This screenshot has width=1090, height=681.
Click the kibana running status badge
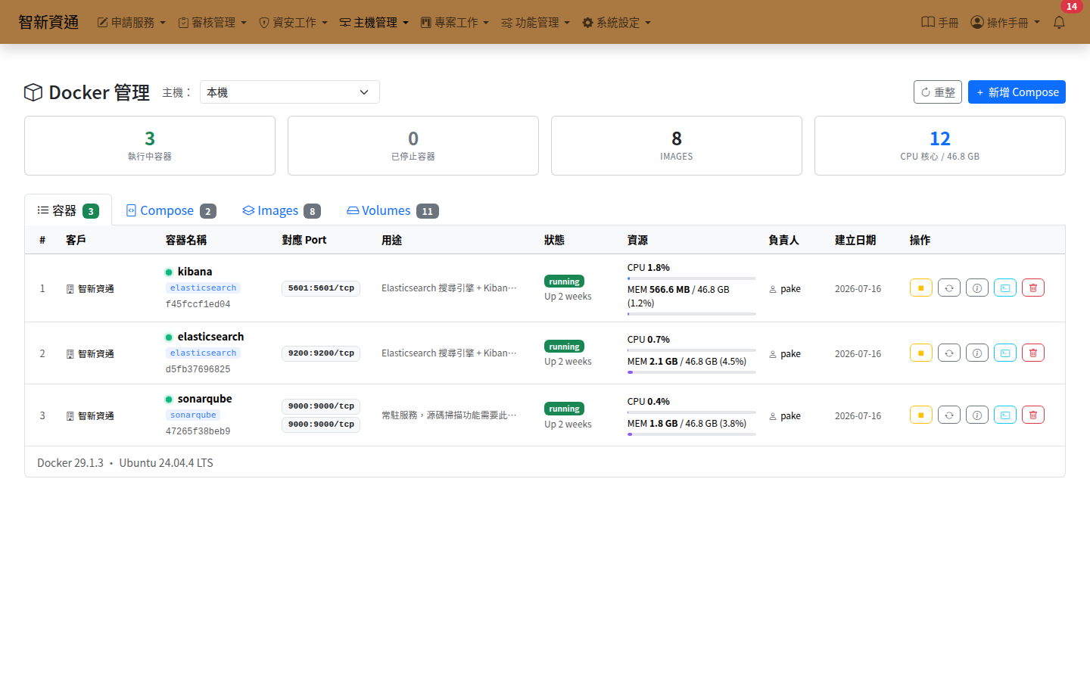pos(564,281)
